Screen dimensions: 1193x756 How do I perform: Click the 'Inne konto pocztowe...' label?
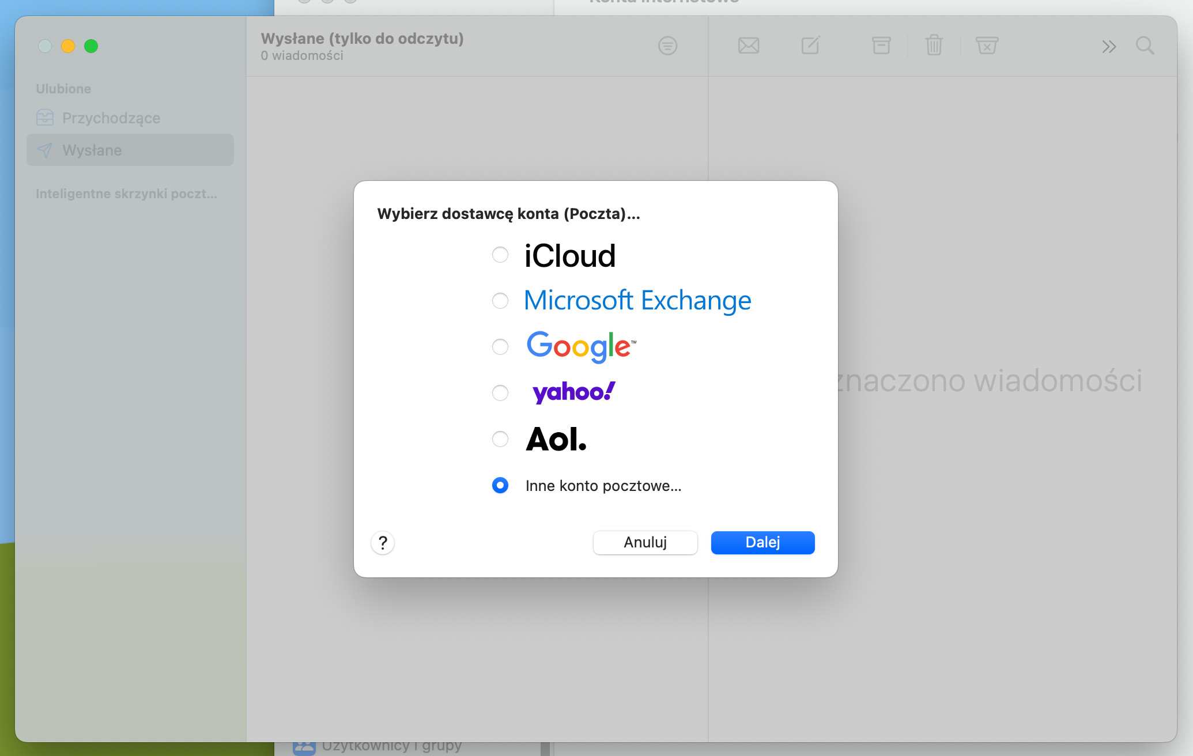[603, 486]
